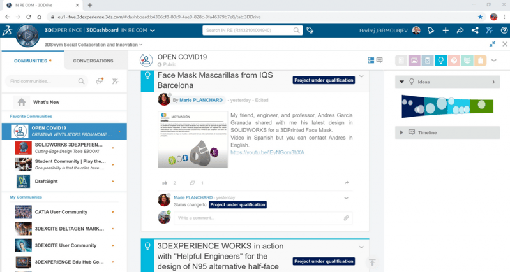Filter by surveys clipboard check icon
Image resolution: width=510 pixels, height=272 pixels.
coord(428,61)
